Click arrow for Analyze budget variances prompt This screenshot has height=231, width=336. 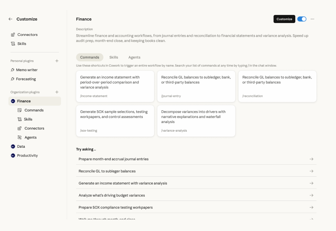pos(311,195)
